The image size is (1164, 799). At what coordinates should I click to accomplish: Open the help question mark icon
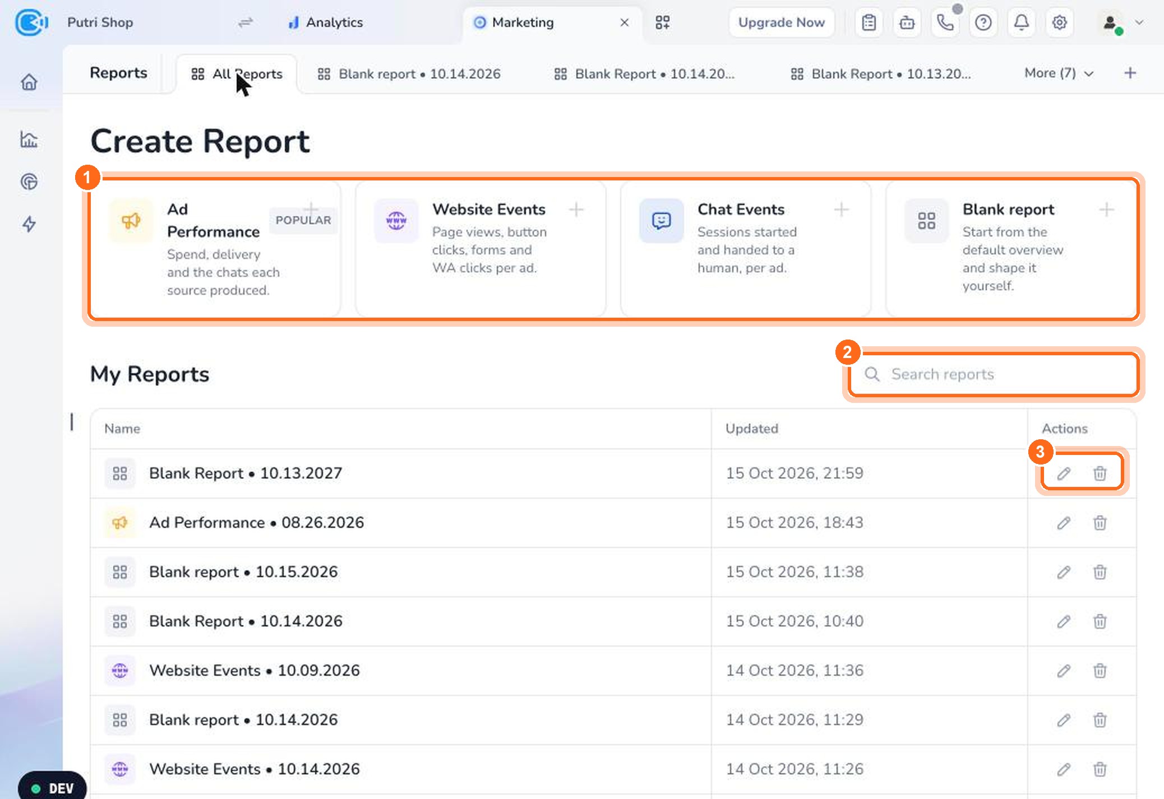983,22
